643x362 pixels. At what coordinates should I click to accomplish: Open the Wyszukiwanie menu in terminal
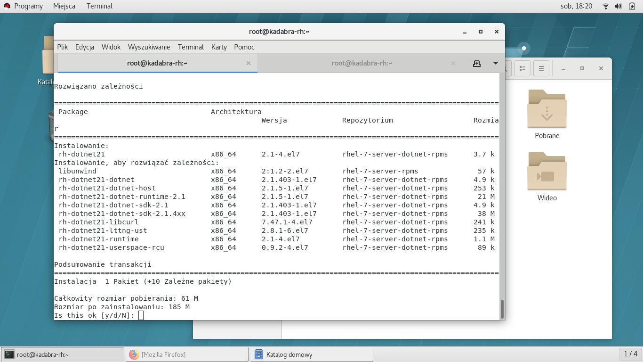[x=149, y=47]
